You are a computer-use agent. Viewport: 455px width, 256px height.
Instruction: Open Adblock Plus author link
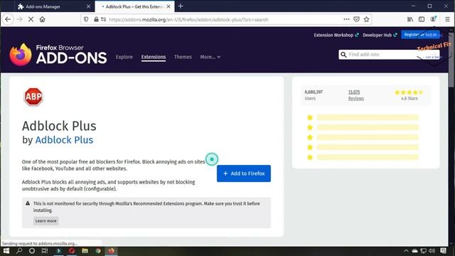click(x=64, y=140)
